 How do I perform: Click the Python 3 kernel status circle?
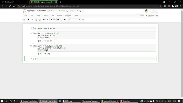click(x=157, y=16)
